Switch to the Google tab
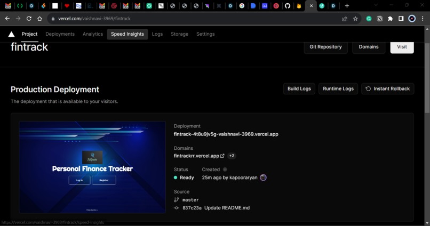The image size is (430, 226). coord(242,6)
